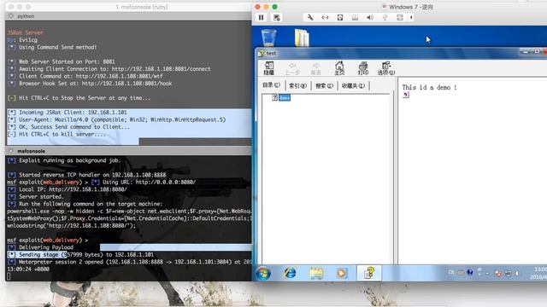The height and width of the screenshot is (307, 547).
Task: Open virtual machine settings wrench icon
Action: (309, 17)
